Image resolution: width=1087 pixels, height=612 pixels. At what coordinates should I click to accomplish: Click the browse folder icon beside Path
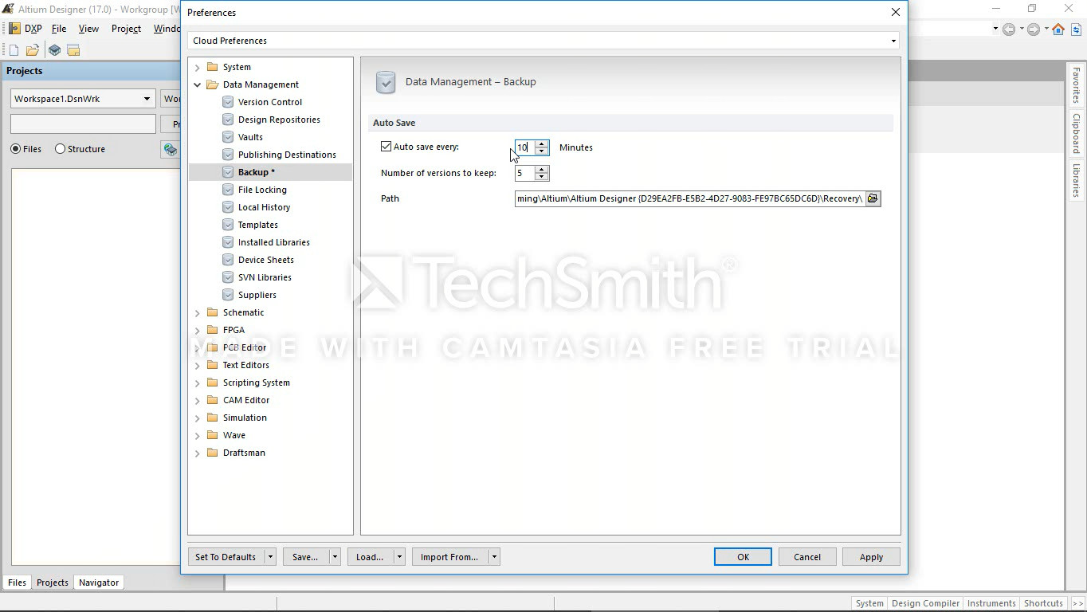click(873, 198)
